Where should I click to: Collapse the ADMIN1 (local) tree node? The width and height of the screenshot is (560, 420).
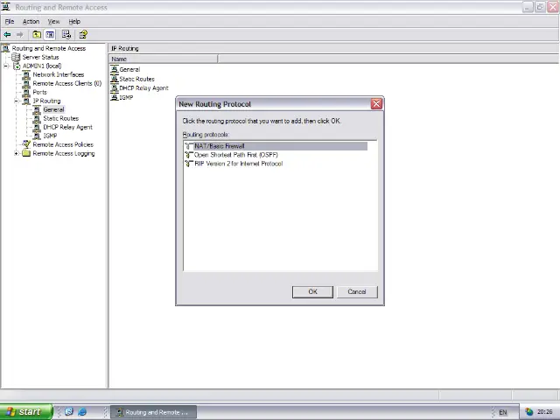coord(6,66)
